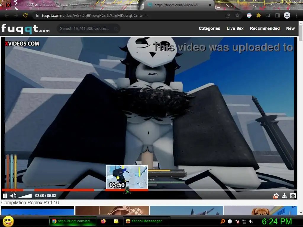Screen dimensions: 303x227
Task: Switch to the XVIDEOS.COM browser tab
Action: pos(39,5)
